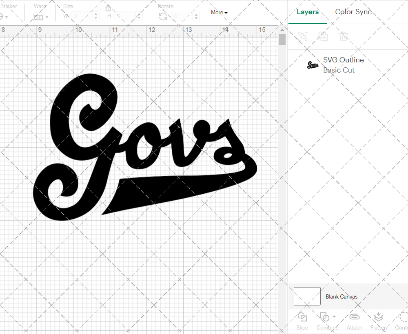The width and height of the screenshot is (408, 334).
Task: Click the Rotate icon in toolbar
Action: click(x=163, y=16)
